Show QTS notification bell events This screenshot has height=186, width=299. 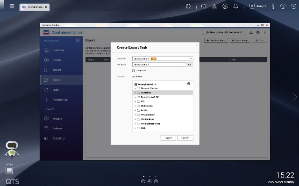(236, 7)
